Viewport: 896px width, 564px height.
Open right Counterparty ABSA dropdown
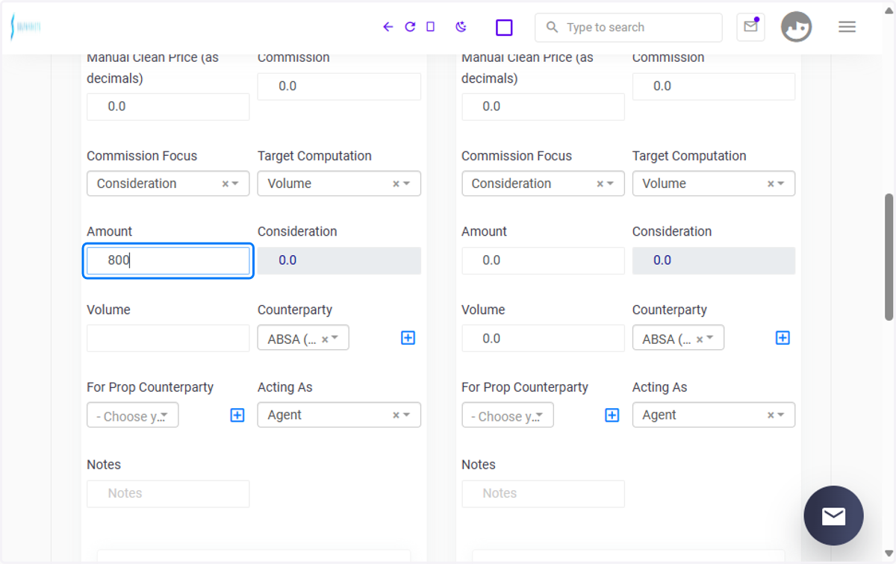(678, 338)
